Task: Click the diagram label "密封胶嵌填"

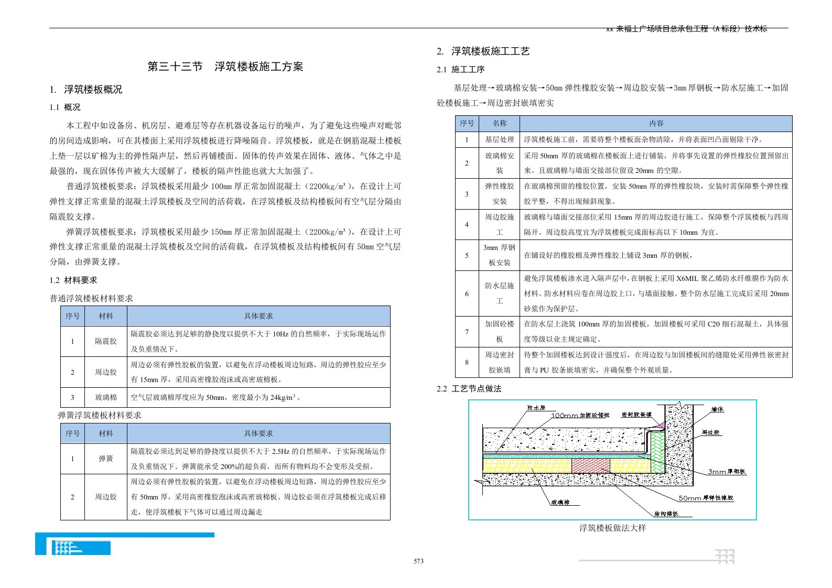Action: (636, 415)
